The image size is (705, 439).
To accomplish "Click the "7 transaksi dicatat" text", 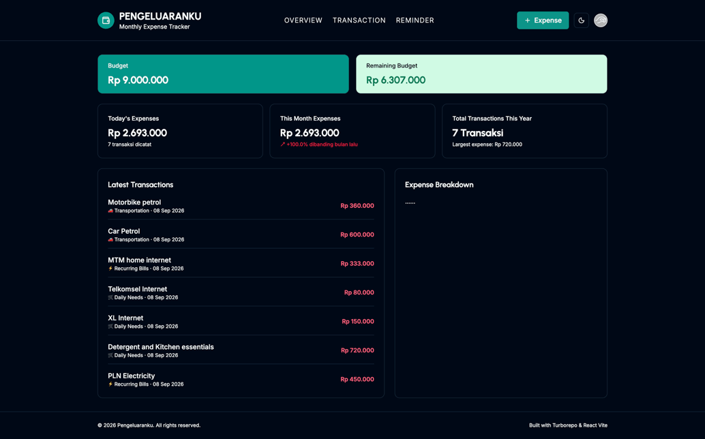I will [130, 145].
